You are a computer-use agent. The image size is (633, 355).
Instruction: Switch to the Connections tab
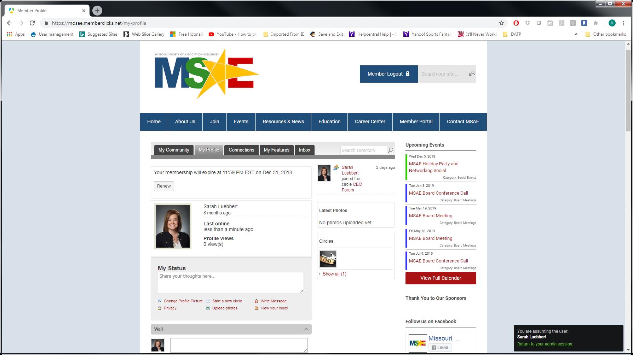[x=241, y=150]
